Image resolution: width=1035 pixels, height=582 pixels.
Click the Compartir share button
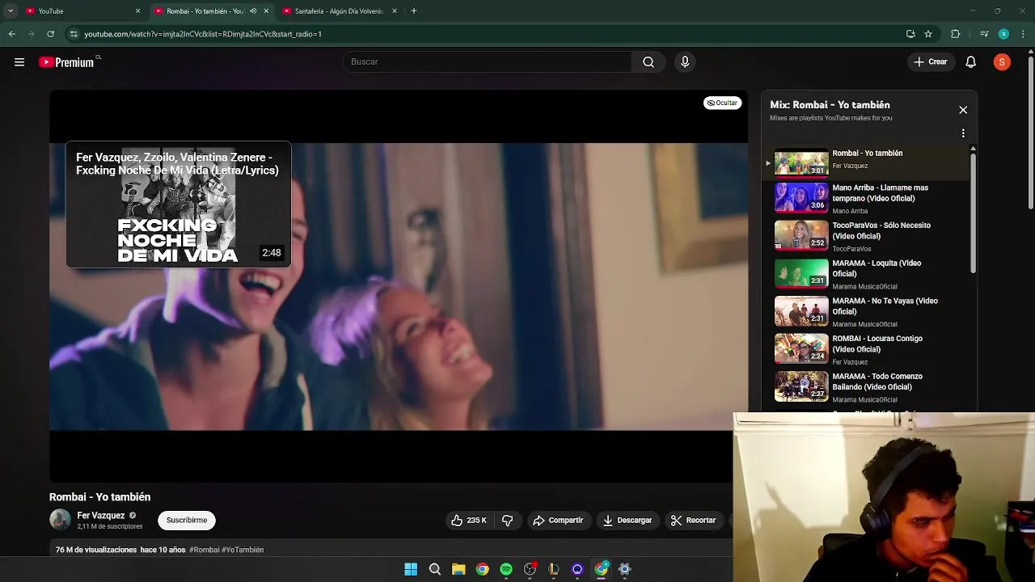(558, 521)
